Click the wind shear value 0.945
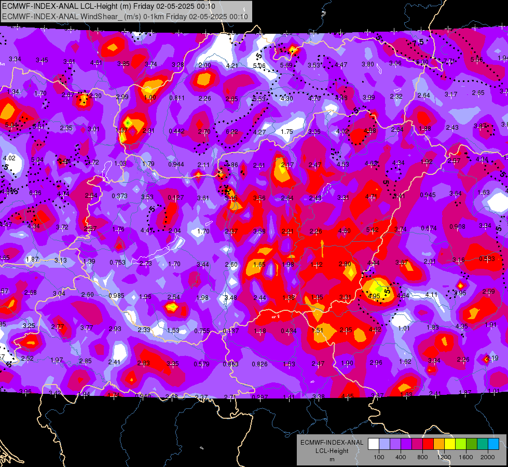This screenshot has width=508, height=467. (x=428, y=195)
